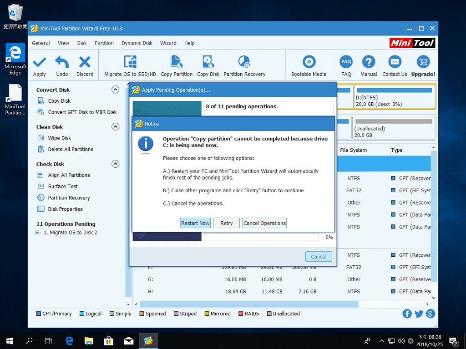The image size is (466, 349).
Task: Select Wipe Disk in the sidebar
Action: 60,138
